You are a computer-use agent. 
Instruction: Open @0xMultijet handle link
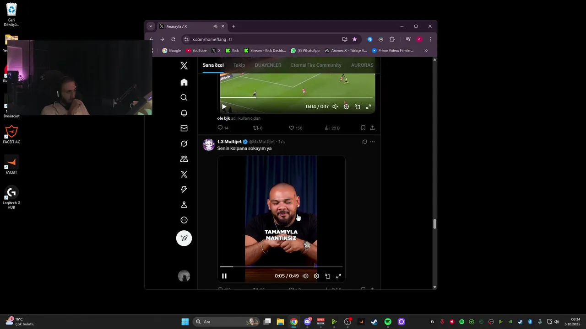pyautogui.click(x=262, y=142)
